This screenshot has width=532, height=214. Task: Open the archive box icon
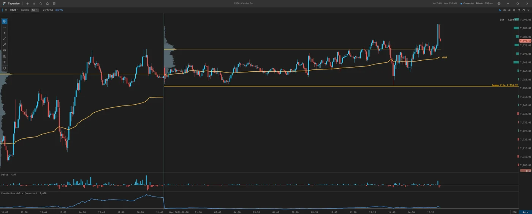[54, 3]
